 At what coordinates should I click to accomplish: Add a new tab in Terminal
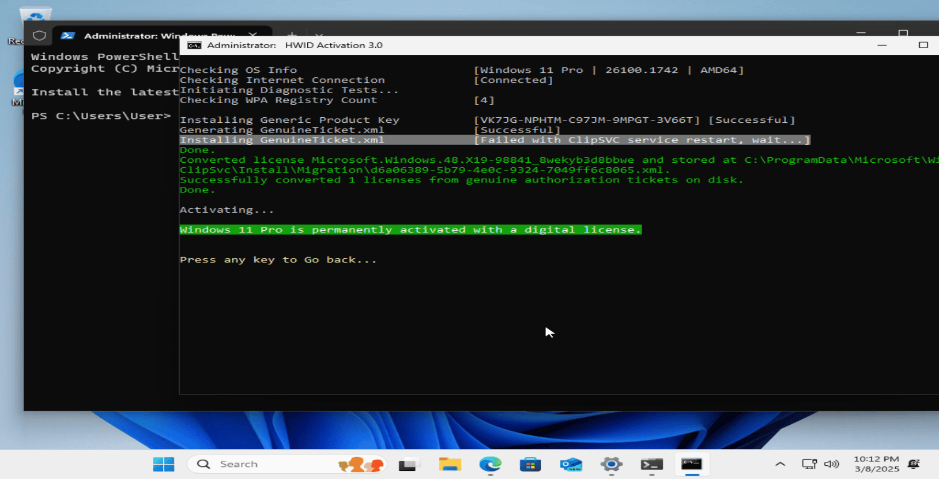point(293,34)
